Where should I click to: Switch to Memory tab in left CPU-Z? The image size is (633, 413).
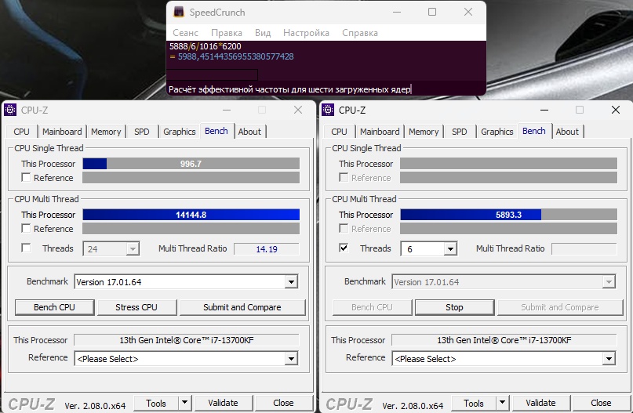106,132
